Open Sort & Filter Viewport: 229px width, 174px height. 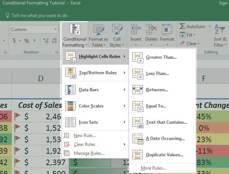point(220,35)
